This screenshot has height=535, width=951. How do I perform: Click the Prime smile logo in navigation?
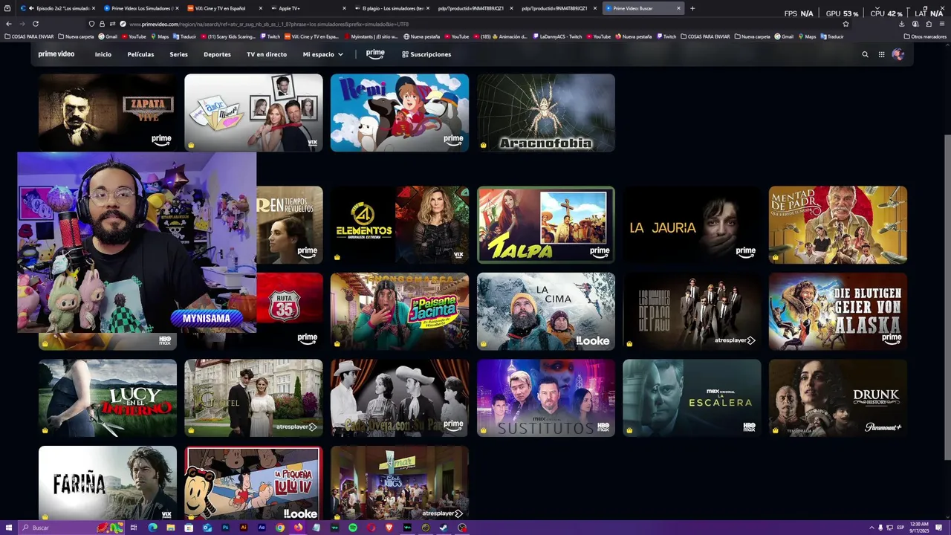click(x=375, y=54)
